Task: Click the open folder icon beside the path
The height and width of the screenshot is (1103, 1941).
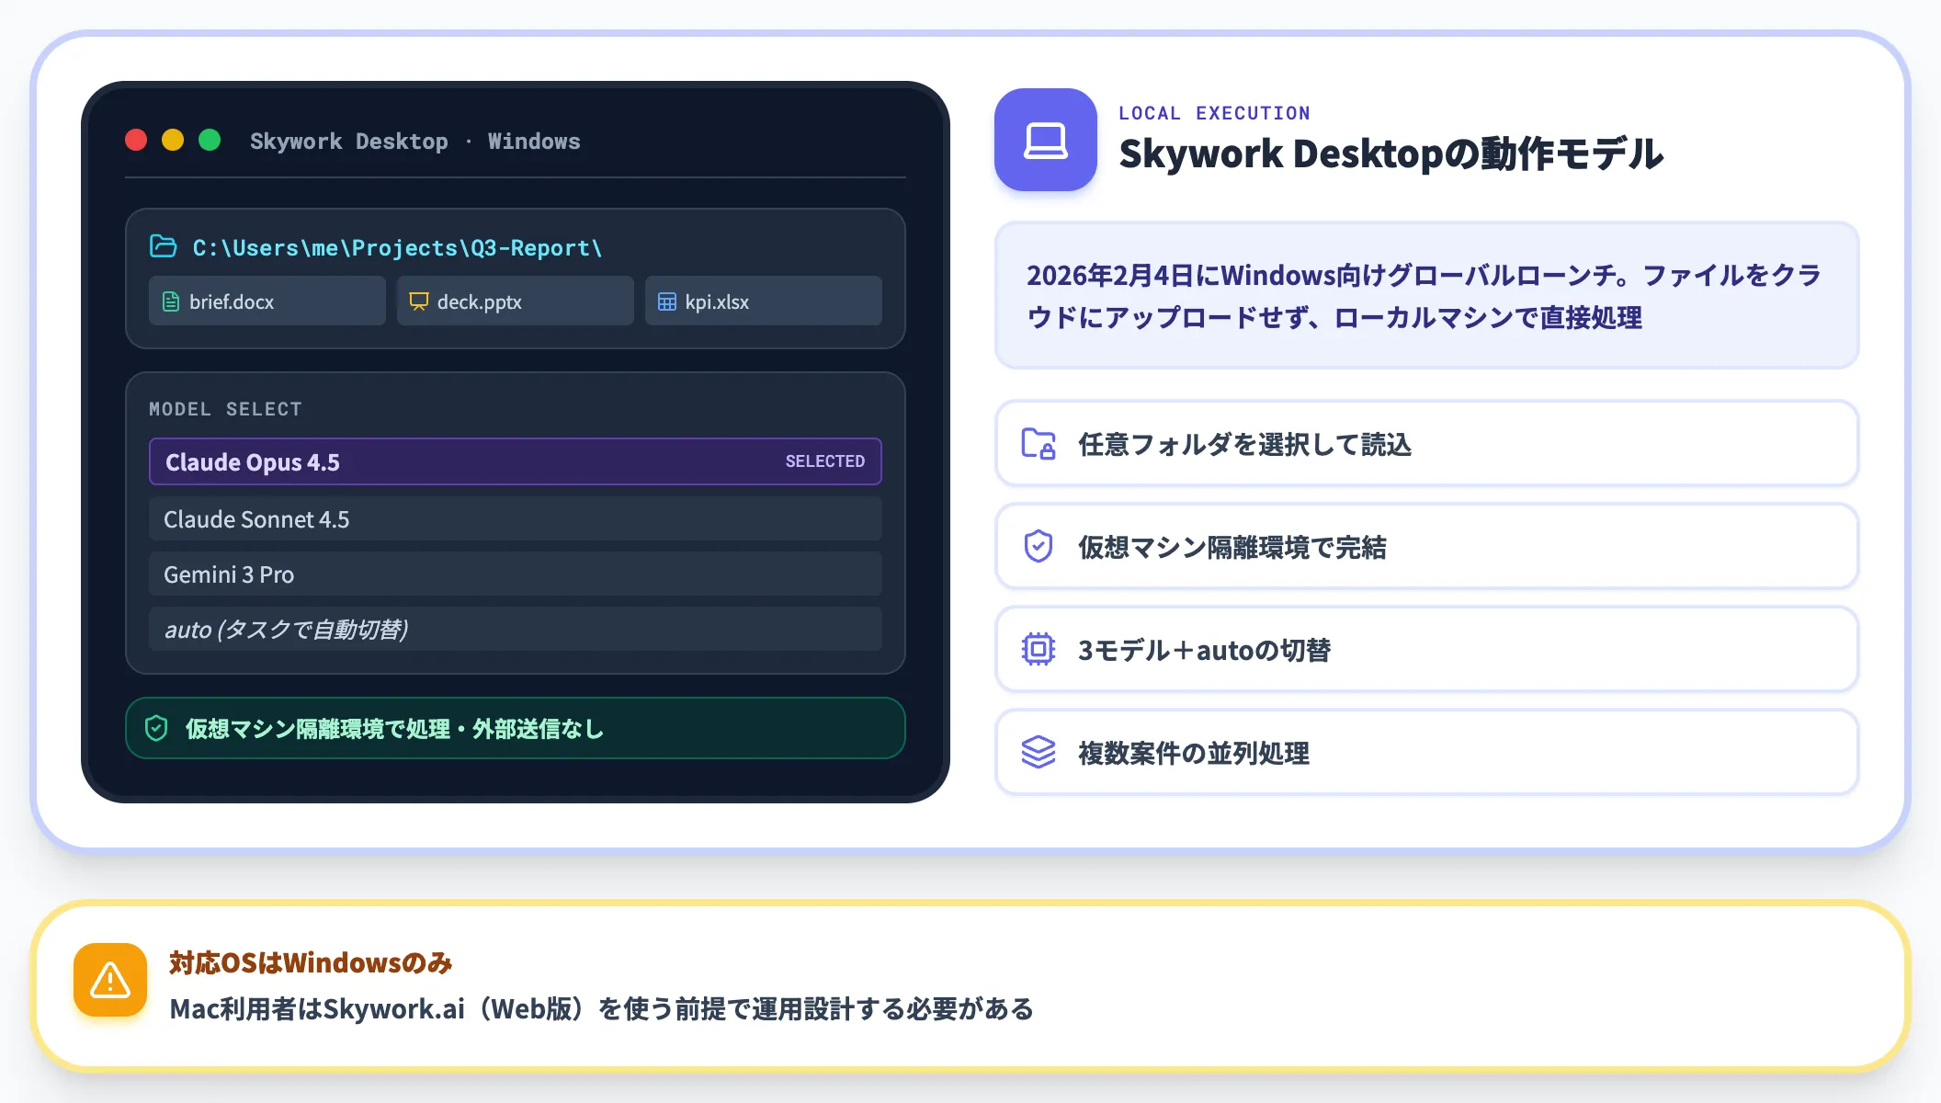Action: (x=163, y=246)
